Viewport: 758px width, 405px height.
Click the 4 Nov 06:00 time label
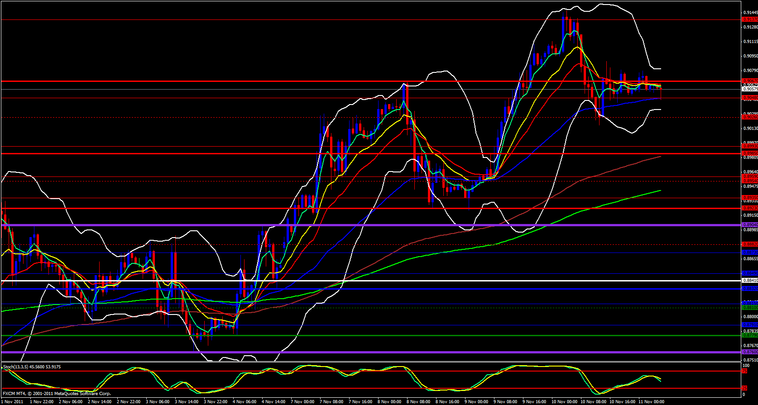pos(245,401)
